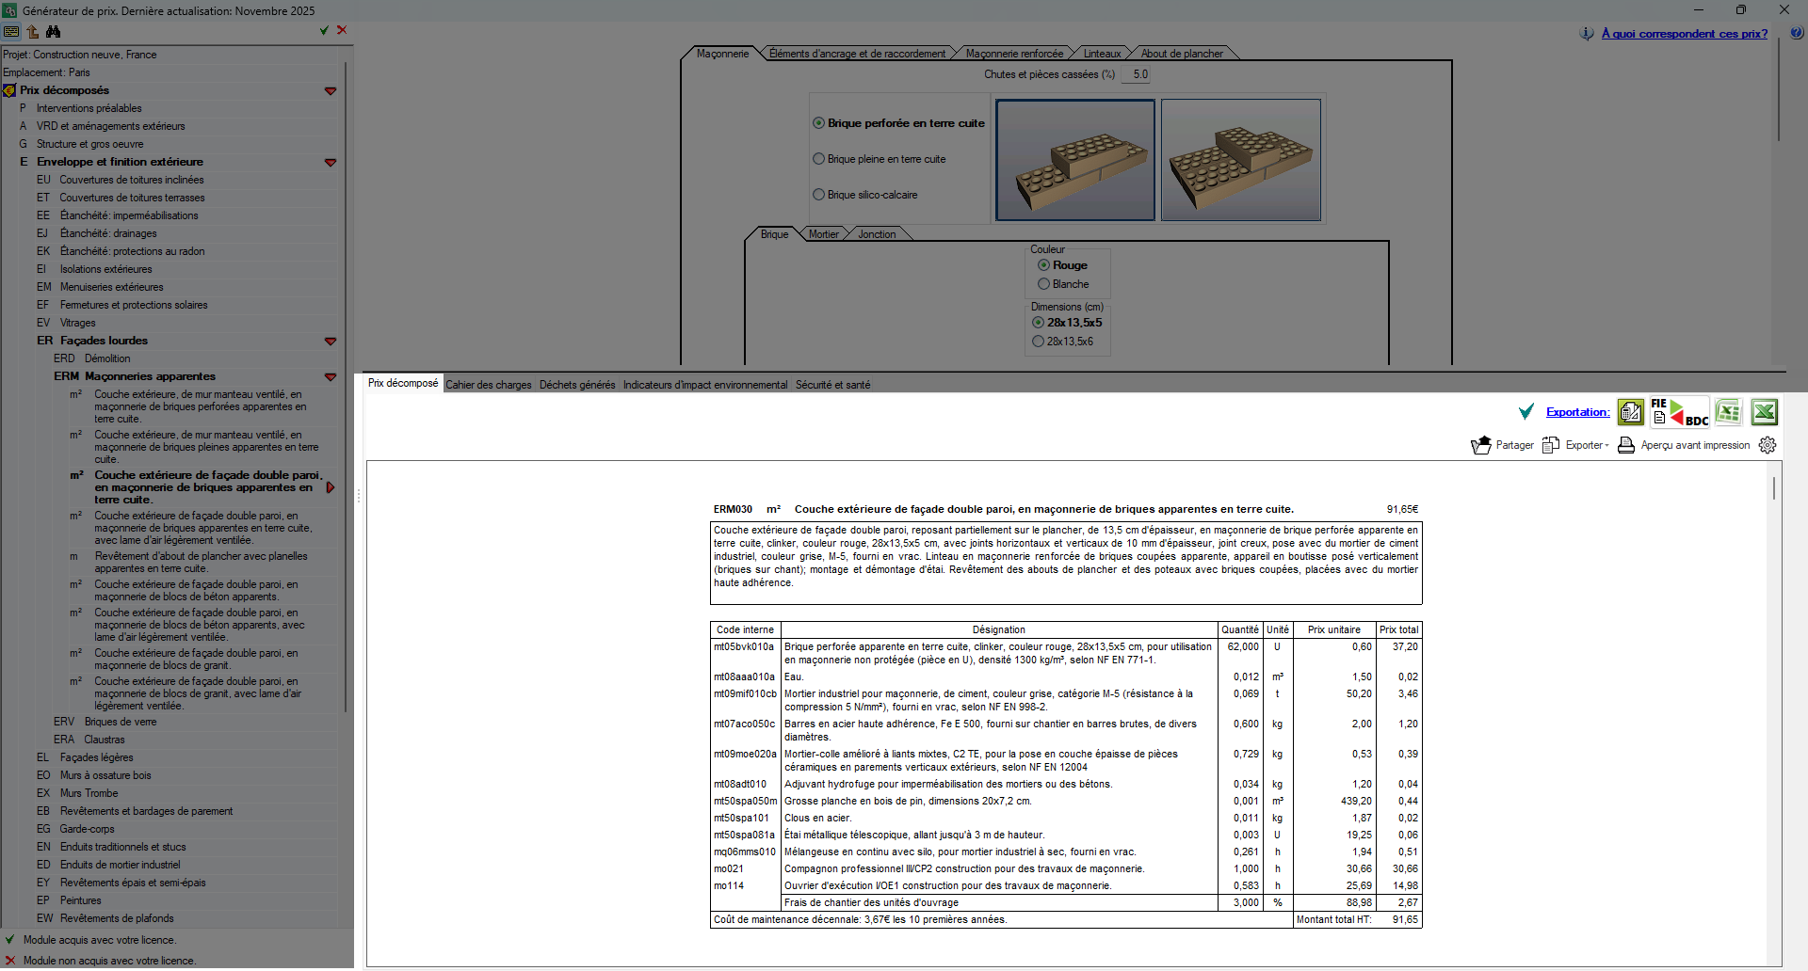This screenshot has height=971, width=1808.
Task: Switch to the Jonction sub-tab
Action: (x=877, y=234)
